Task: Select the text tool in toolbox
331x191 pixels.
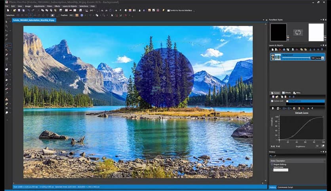Action: click(7, 65)
